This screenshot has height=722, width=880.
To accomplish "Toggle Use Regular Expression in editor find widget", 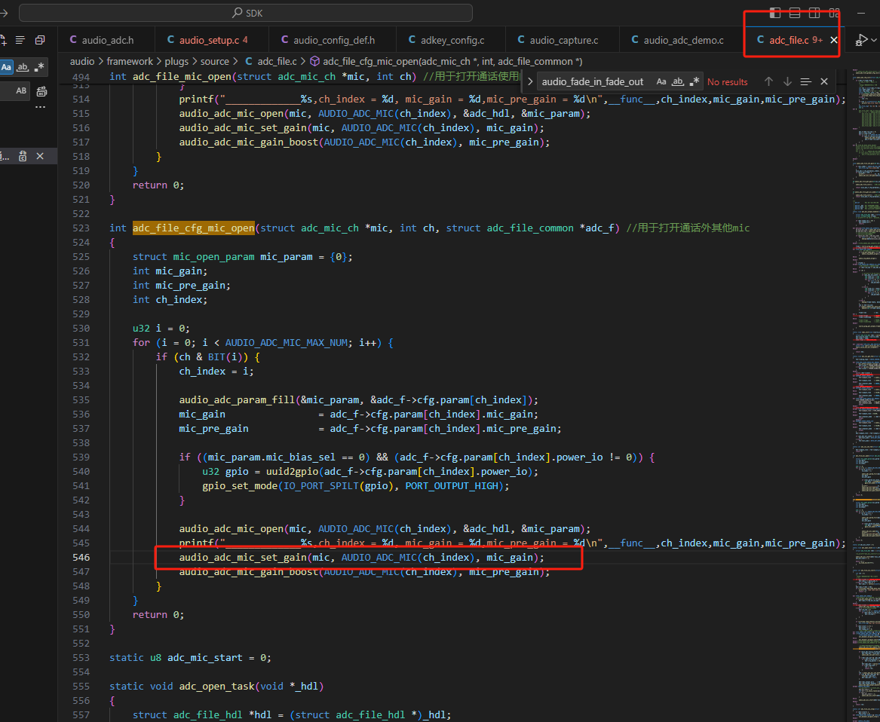I will (x=694, y=81).
